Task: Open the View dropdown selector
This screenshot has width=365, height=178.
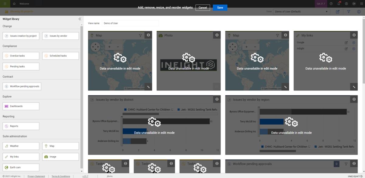Action: point(301,12)
